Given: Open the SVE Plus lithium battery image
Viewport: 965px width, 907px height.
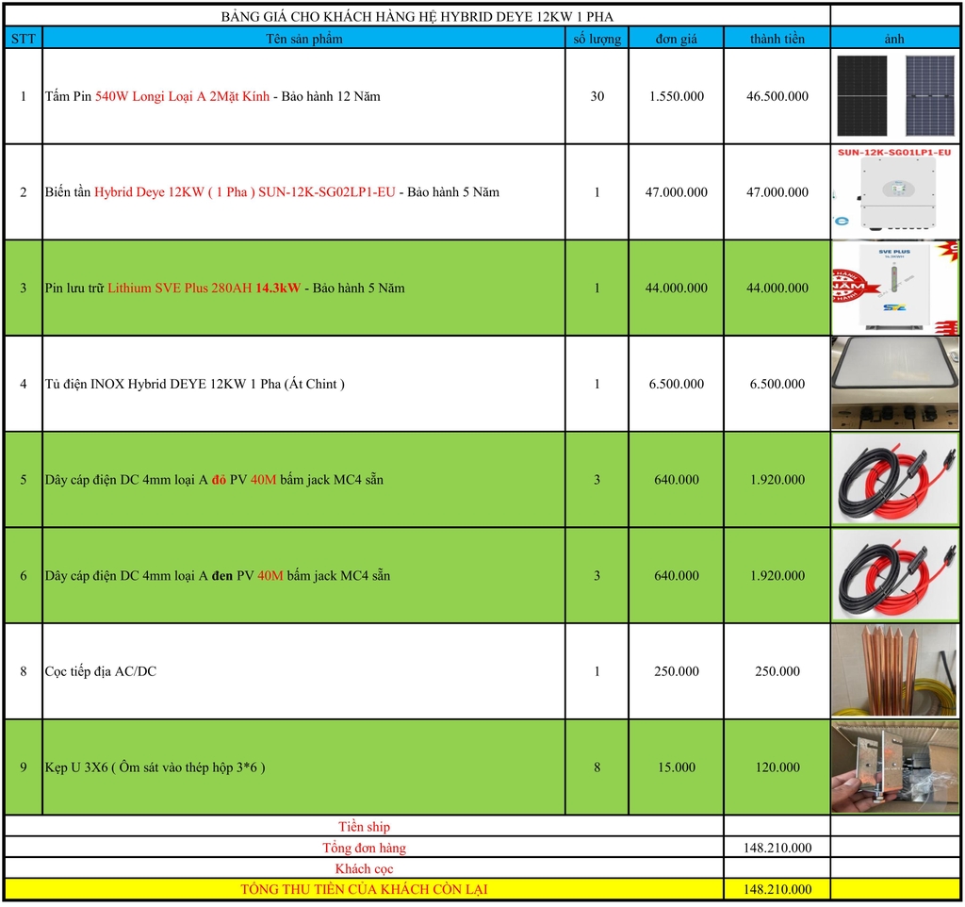Looking at the screenshot, I should pyautogui.click(x=894, y=288).
